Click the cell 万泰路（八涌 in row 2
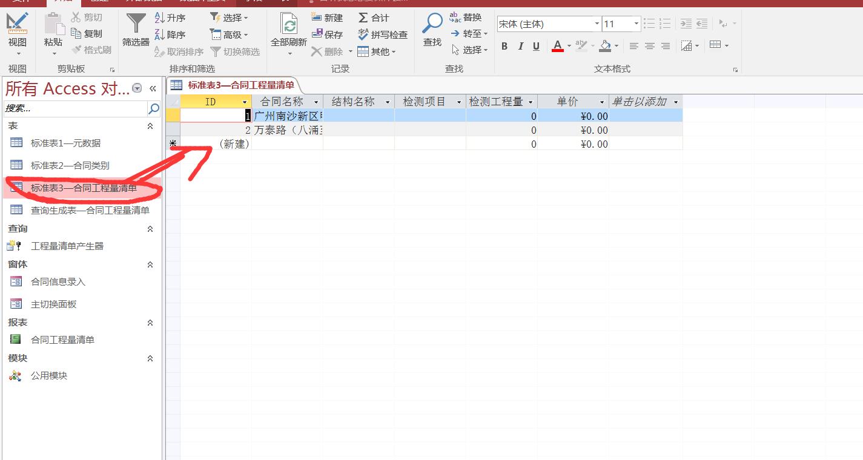The height and width of the screenshot is (460, 863). click(288, 130)
